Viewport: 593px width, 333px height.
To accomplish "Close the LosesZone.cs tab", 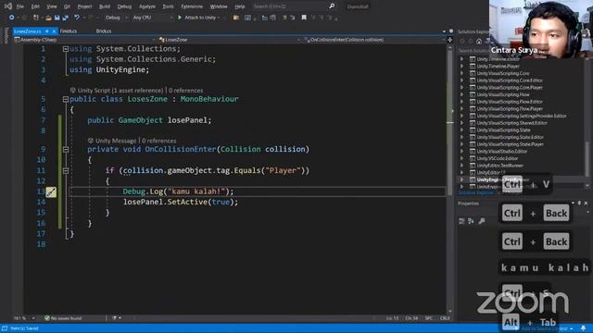I will click(x=54, y=31).
